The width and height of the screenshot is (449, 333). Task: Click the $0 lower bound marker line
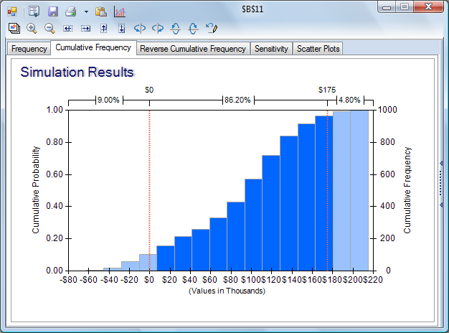tap(149, 187)
